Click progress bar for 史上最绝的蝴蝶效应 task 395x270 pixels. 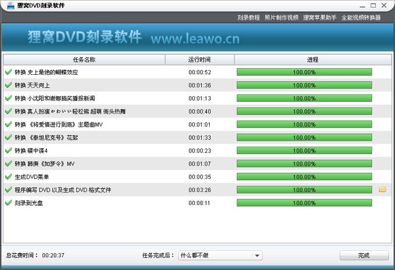tap(304, 72)
